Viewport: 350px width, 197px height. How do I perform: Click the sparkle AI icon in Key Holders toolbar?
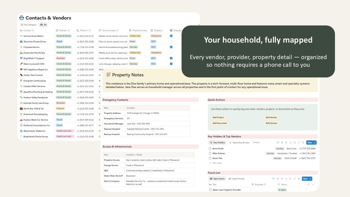click(290, 143)
